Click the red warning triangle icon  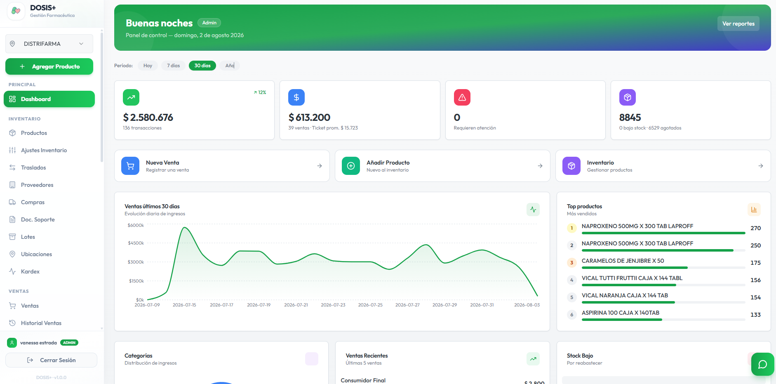pyautogui.click(x=462, y=97)
